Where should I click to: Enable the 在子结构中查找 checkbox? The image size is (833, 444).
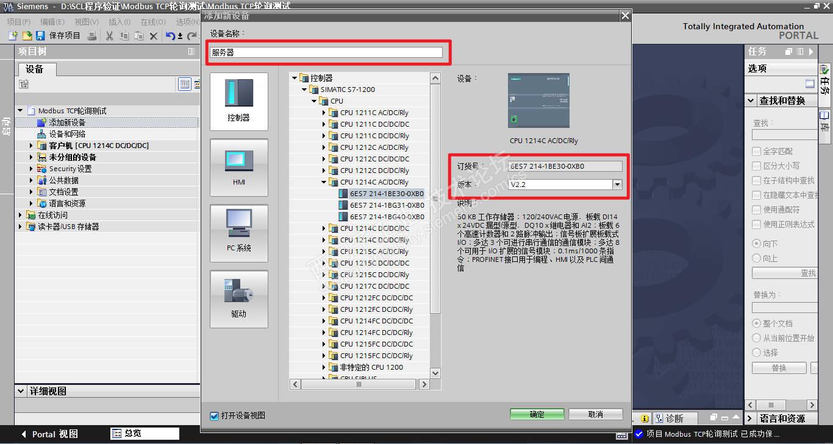(x=757, y=180)
